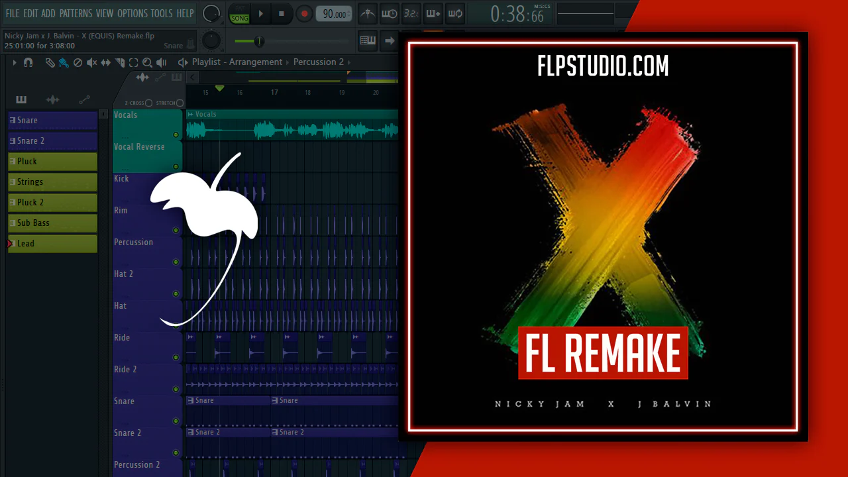
Task: Open the HELP menu
Action: (185, 13)
